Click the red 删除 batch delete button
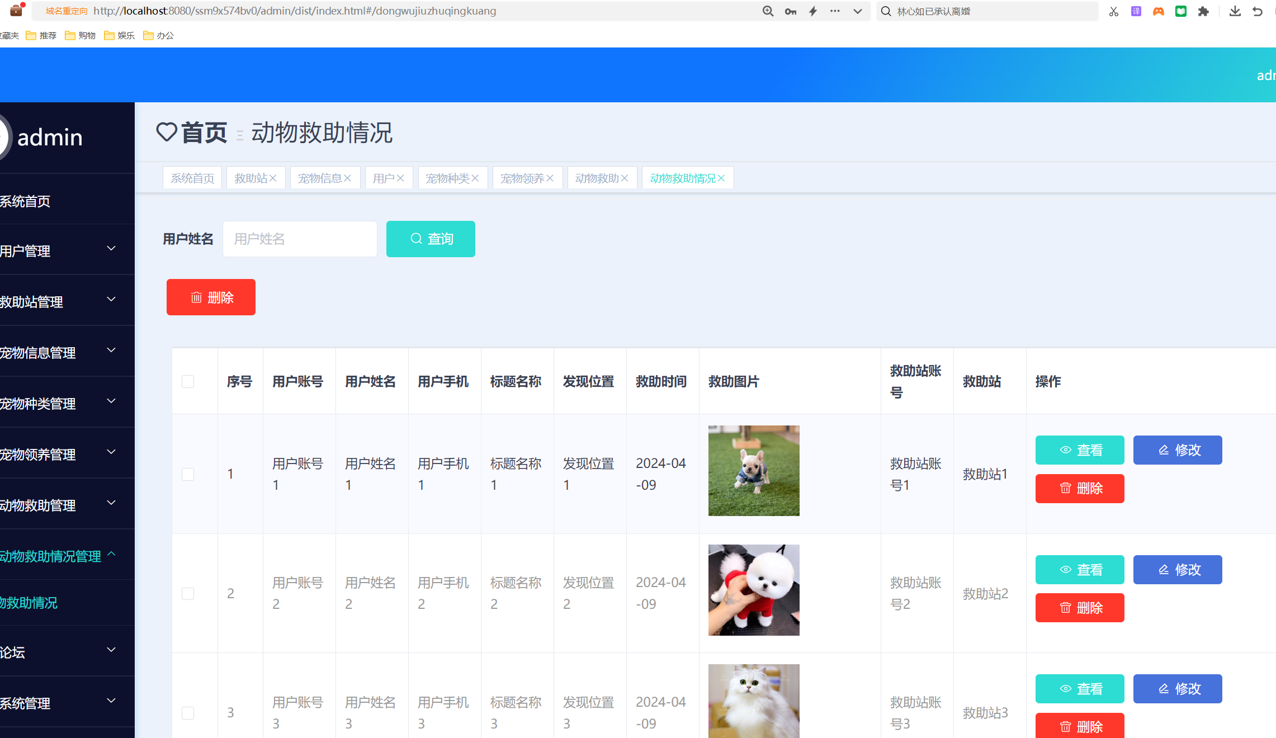The width and height of the screenshot is (1276, 738). tap(211, 297)
